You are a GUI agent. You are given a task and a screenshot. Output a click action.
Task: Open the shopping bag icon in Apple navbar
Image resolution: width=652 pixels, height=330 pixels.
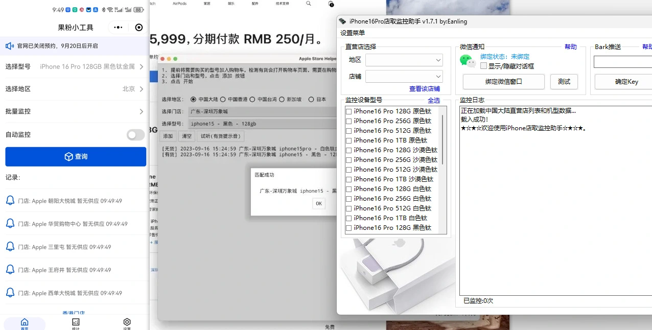coord(331,4)
